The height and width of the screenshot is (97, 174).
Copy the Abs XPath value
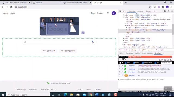120,72
